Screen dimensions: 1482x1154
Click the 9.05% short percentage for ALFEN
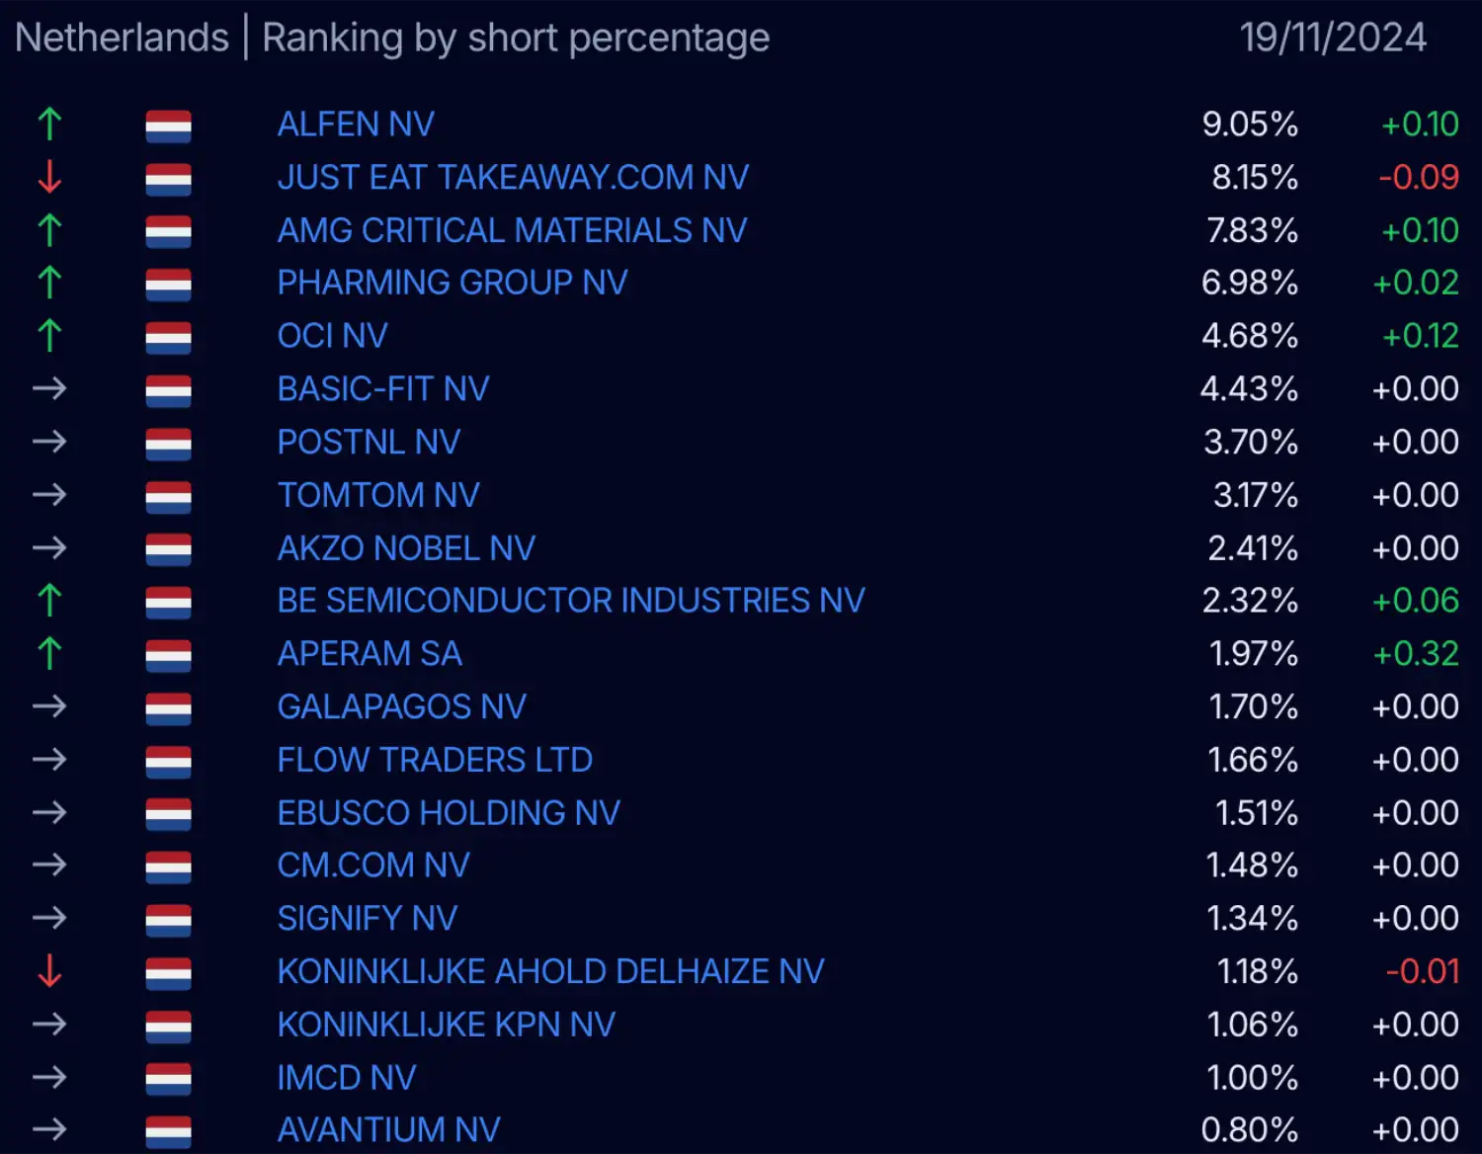[1250, 124]
